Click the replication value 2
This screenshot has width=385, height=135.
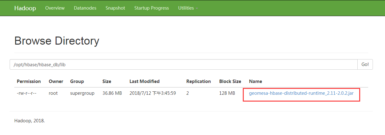[x=188, y=93]
